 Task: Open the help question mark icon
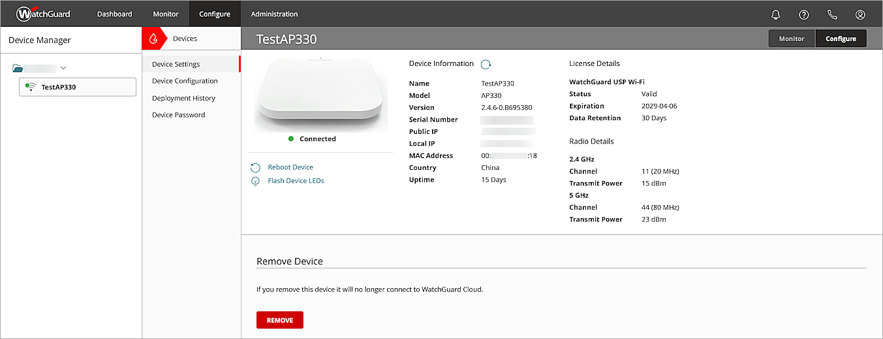(x=804, y=14)
